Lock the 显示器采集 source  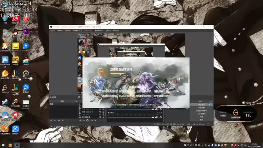pos(103,117)
